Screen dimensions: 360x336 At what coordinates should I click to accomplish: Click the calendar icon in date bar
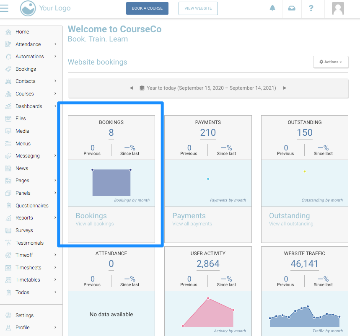coord(142,88)
